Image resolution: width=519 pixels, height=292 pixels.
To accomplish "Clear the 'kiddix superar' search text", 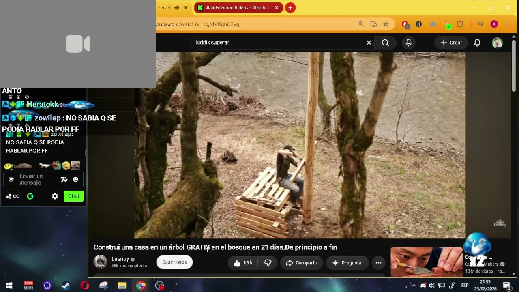I will coord(369,43).
